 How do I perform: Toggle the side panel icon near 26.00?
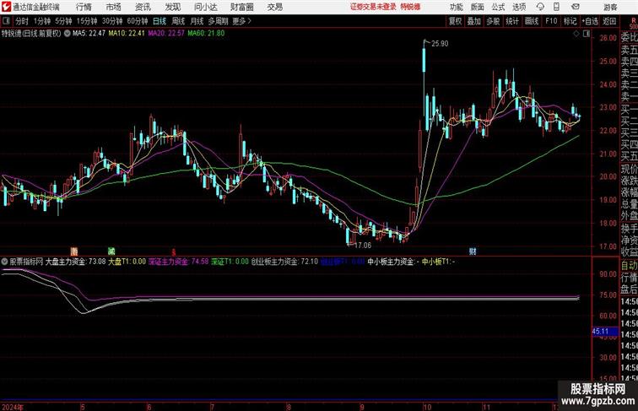(x=587, y=35)
